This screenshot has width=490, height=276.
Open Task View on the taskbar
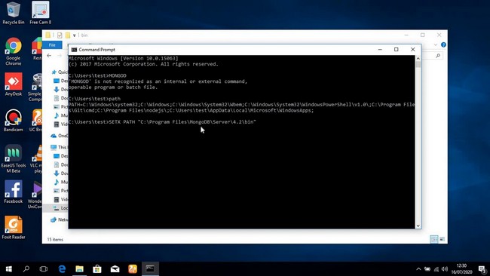tap(44, 268)
